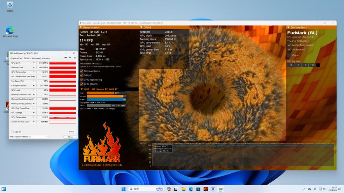Enable the Log to file checkbox
344x193 pixels.
[x=12, y=132]
